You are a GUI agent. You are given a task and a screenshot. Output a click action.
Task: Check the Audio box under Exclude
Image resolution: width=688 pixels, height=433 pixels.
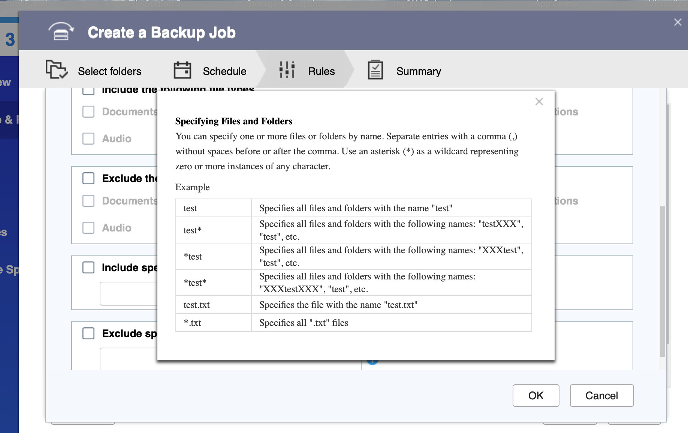coord(88,228)
